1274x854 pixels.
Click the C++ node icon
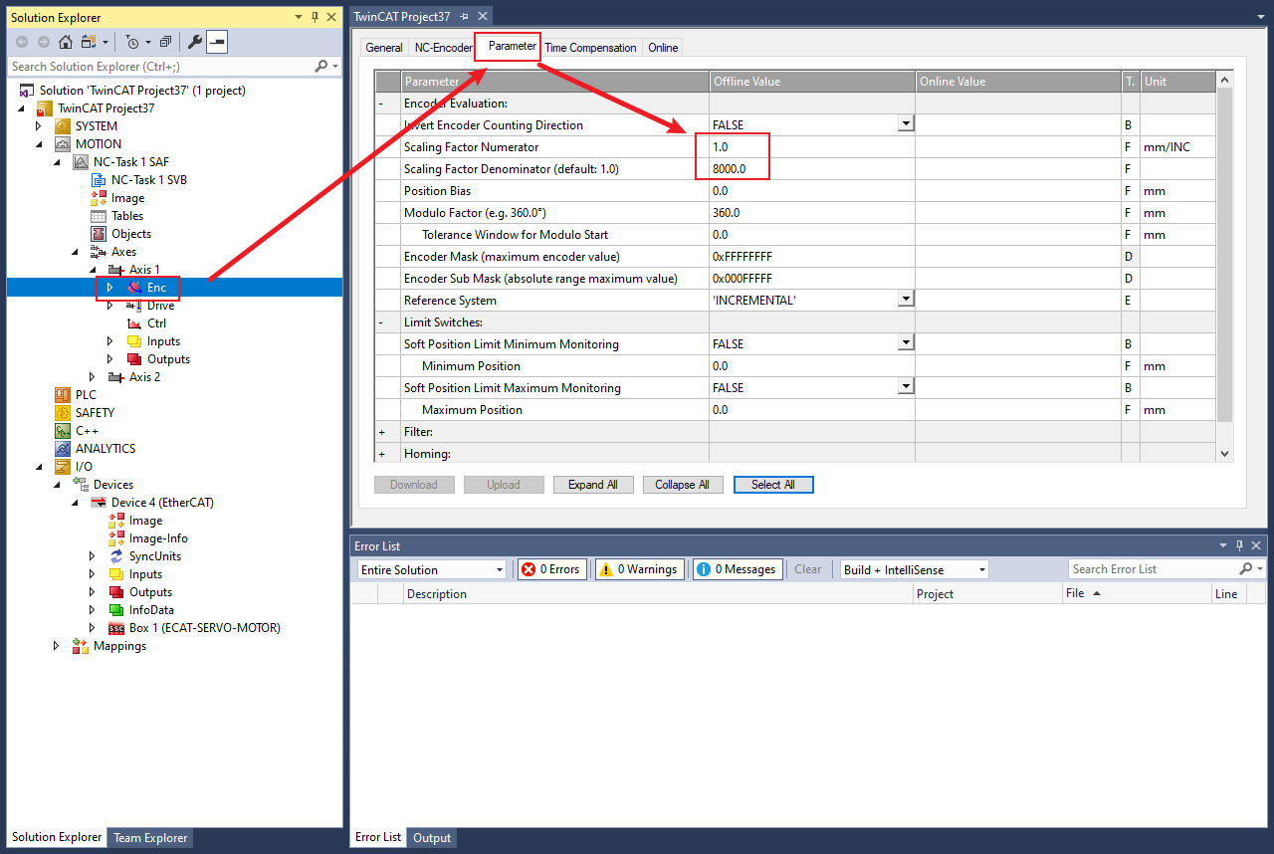[62, 431]
